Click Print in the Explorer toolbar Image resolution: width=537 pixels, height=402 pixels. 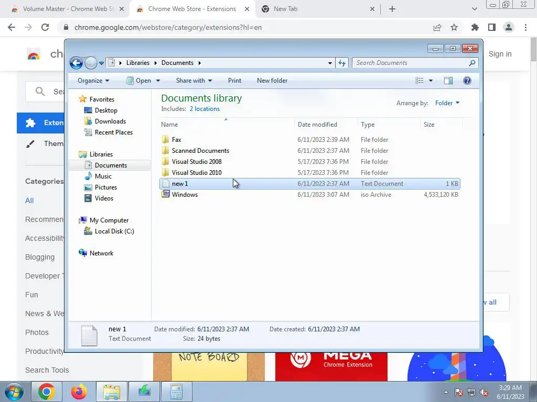[234, 81]
